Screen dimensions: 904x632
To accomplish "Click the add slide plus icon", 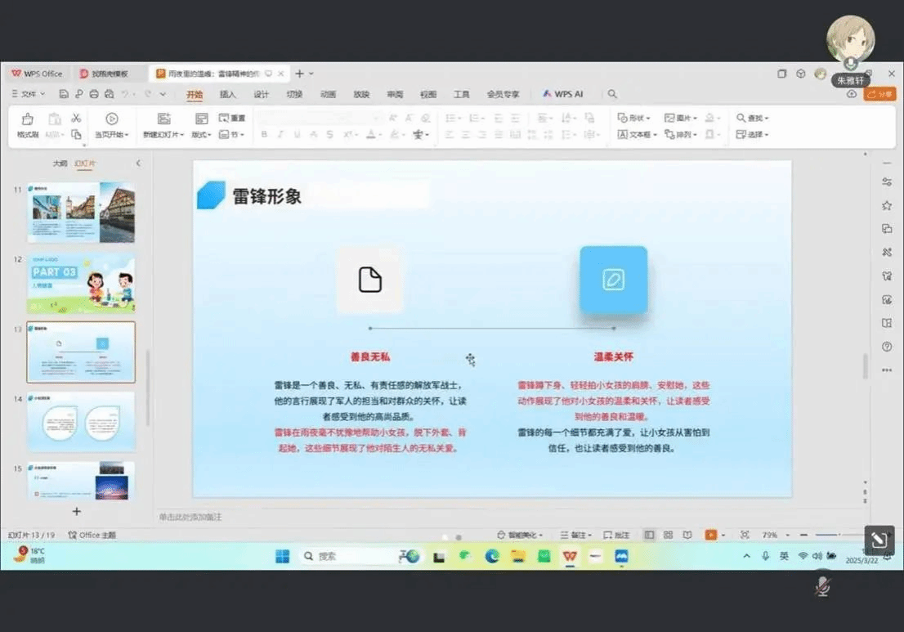I will tap(77, 511).
